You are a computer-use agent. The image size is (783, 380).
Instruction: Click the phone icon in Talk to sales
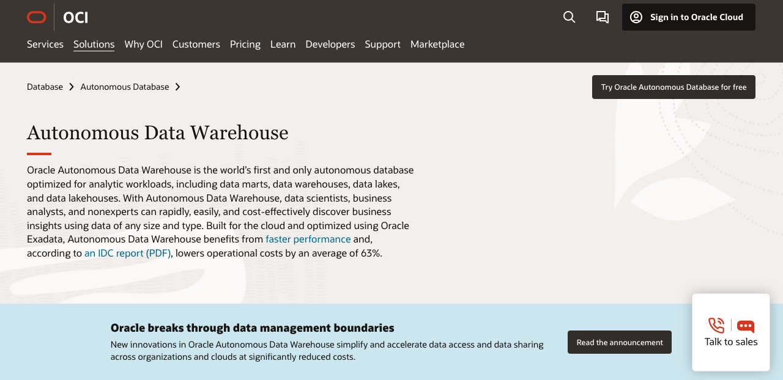pyautogui.click(x=716, y=326)
